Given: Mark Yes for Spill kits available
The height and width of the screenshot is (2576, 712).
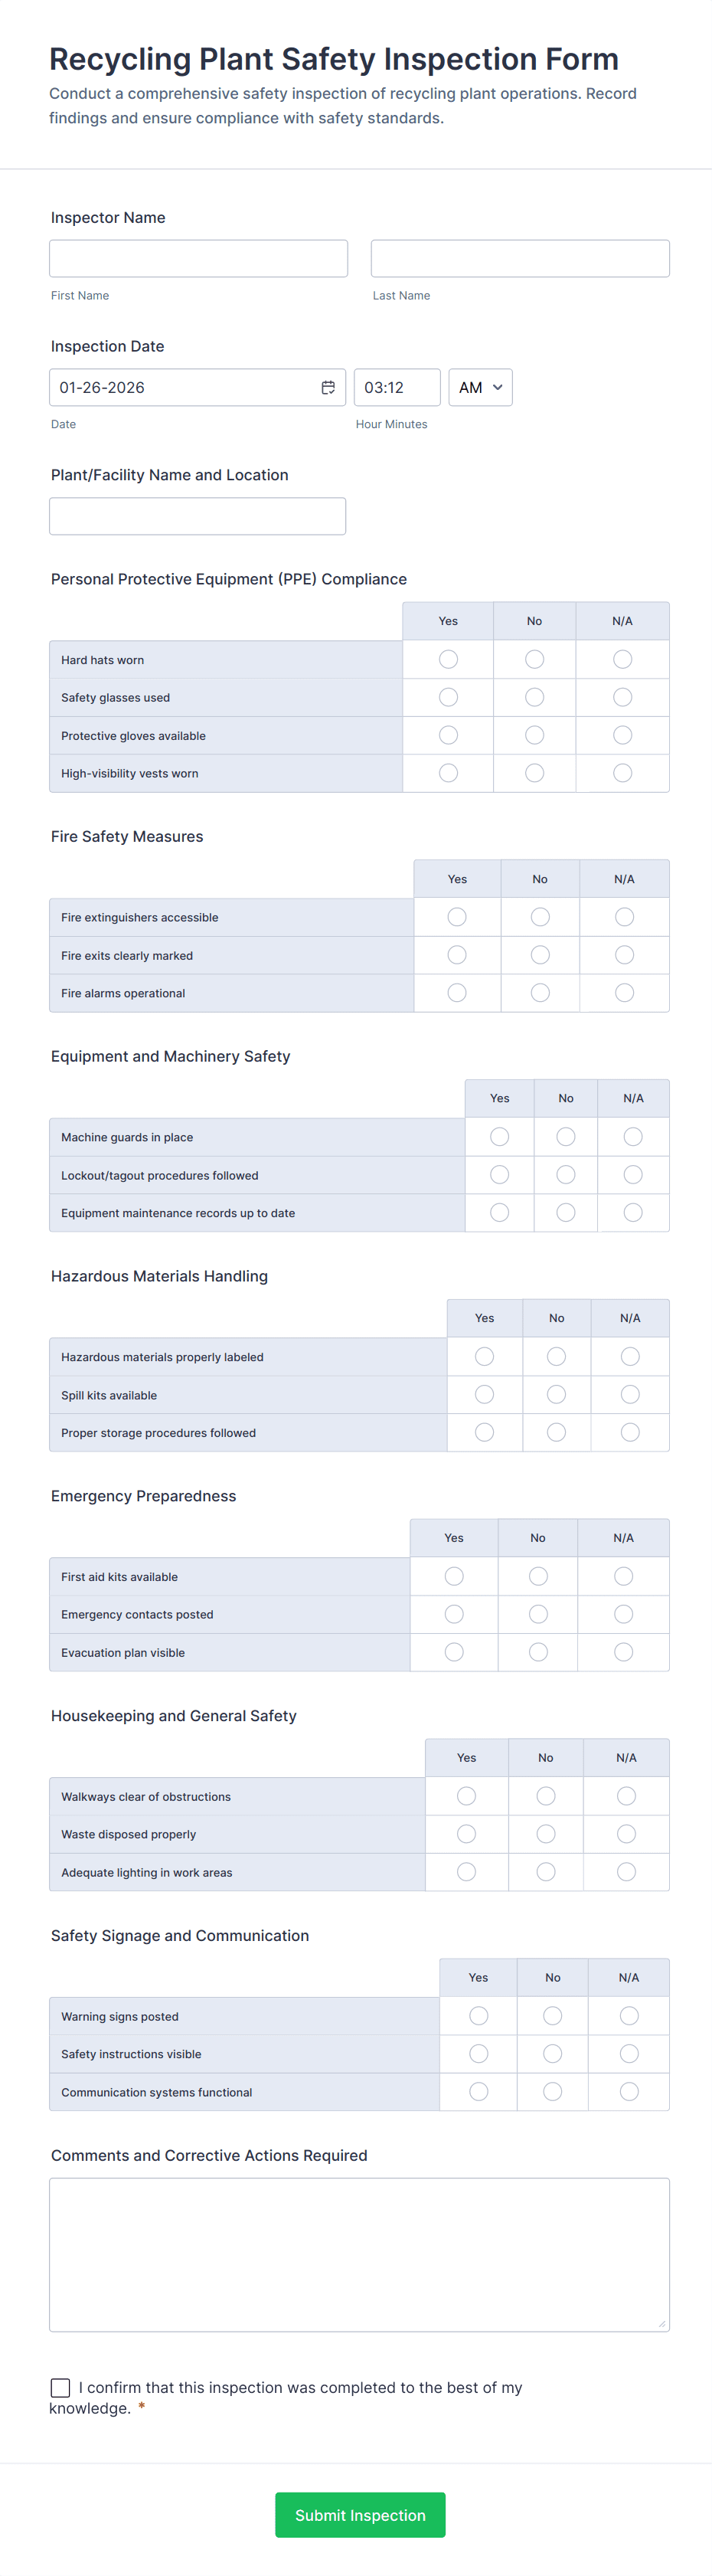Looking at the screenshot, I should 484,1394.
